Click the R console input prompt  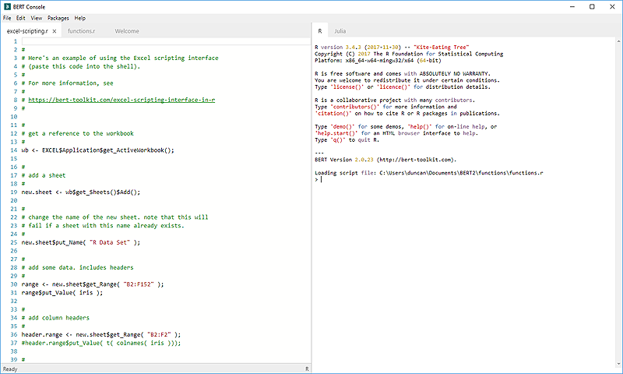[x=321, y=180]
